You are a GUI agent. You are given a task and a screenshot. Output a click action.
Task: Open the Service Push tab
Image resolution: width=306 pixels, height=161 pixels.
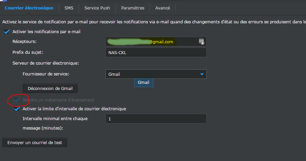(97, 8)
